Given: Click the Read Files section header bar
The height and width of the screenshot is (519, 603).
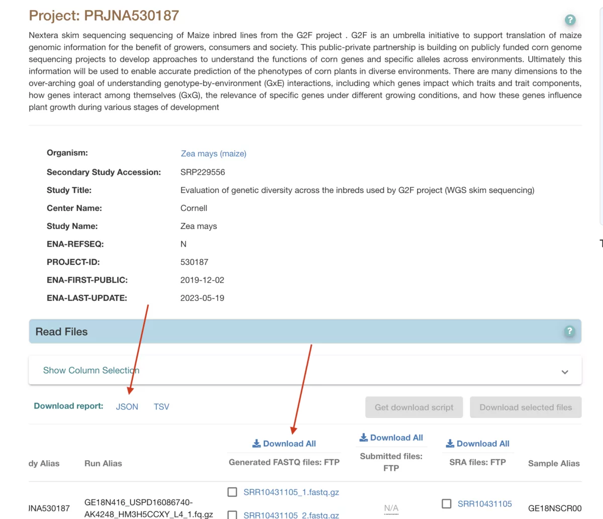Looking at the screenshot, I should [x=301, y=332].
